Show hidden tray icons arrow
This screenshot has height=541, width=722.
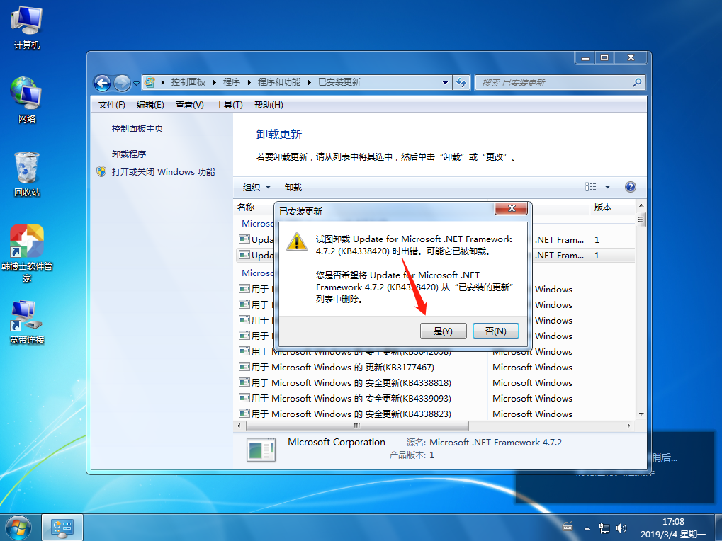[x=587, y=528]
